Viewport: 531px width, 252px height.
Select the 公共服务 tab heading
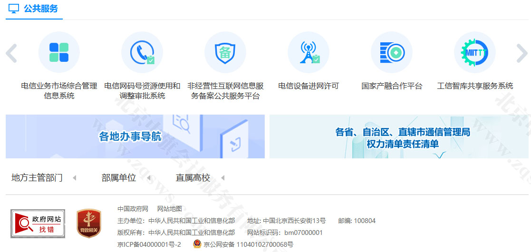[x=34, y=9]
